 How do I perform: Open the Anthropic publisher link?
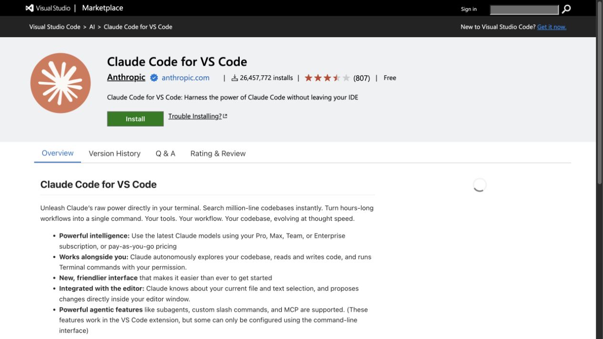[126, 77]
